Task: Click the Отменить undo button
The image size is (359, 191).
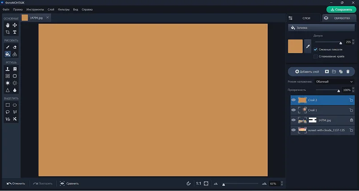Action: [x=16, y=183]
